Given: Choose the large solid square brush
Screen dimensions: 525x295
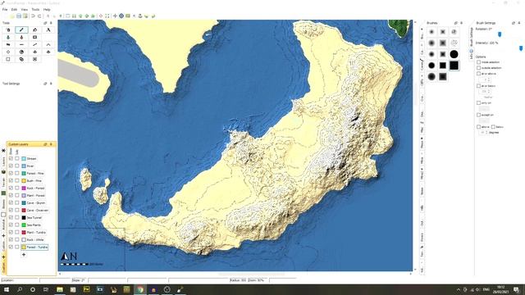Looking at the screenshot, I should click(454, 66).
